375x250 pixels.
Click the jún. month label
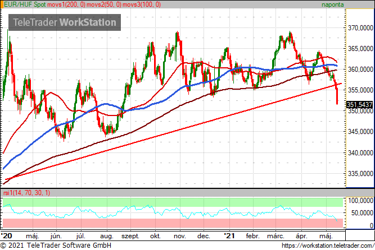(56, 236)
